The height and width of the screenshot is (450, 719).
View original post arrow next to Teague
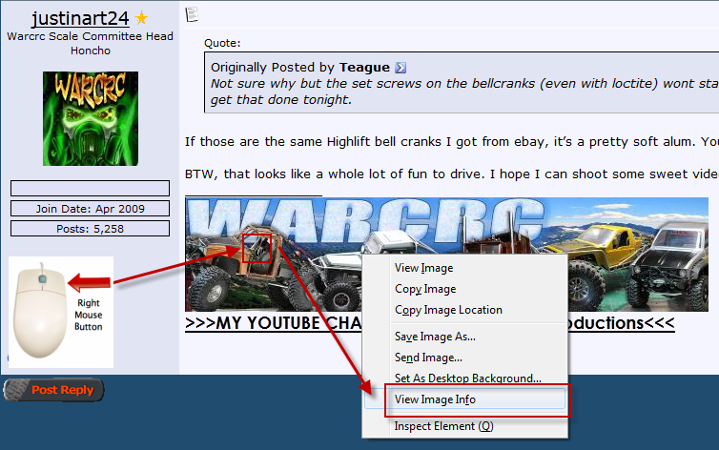pyautogui.click(x=401, y=68)
